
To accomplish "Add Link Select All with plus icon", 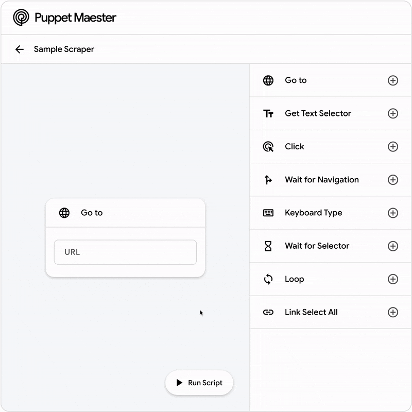I will click(x=393, y=312).
